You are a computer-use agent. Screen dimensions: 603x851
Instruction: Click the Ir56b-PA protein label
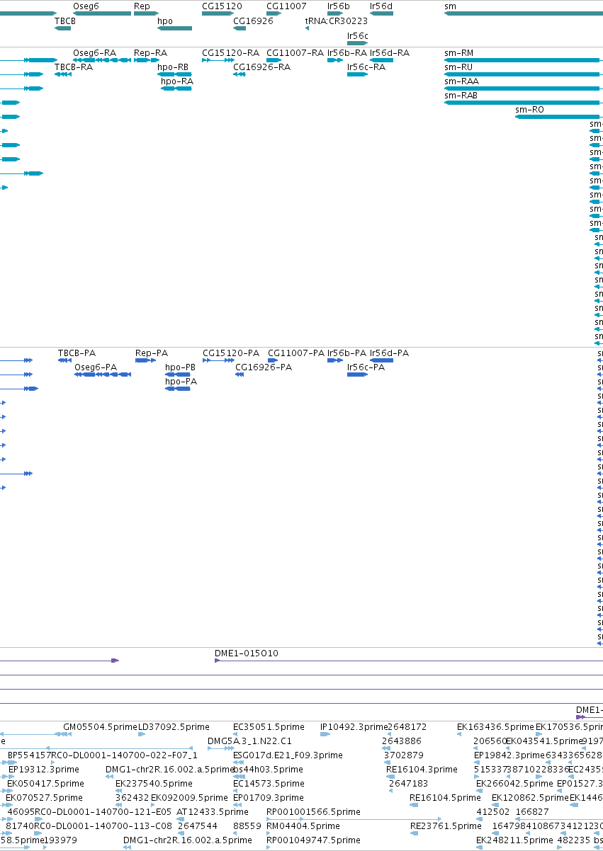pyautogui.click(x=347, y=353)
